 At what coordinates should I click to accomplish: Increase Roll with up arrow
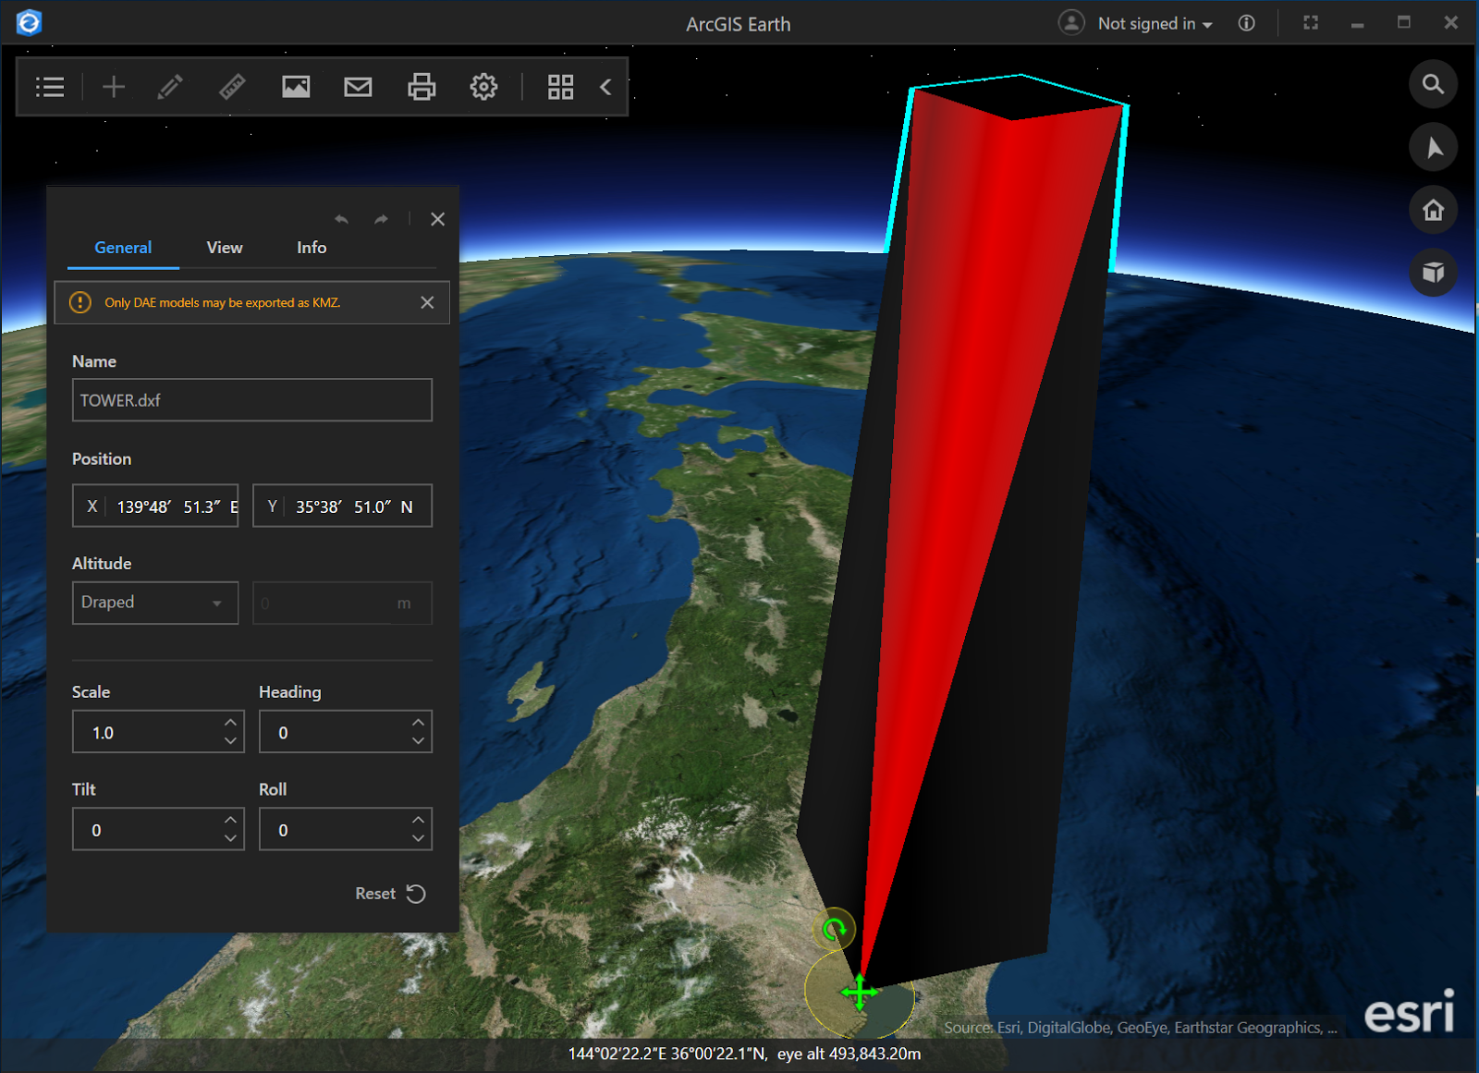coord(418,819)
